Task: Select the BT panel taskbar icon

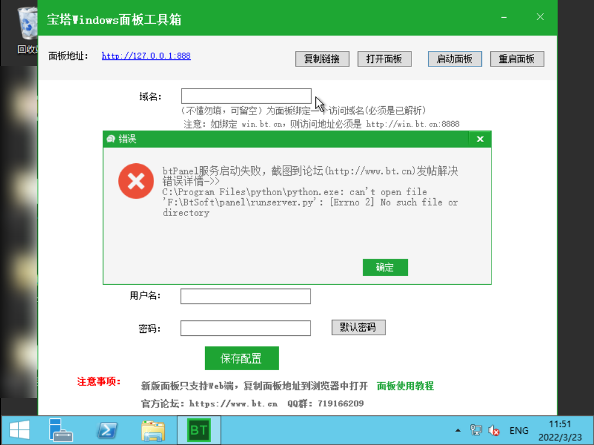Action: coord(199,430)
